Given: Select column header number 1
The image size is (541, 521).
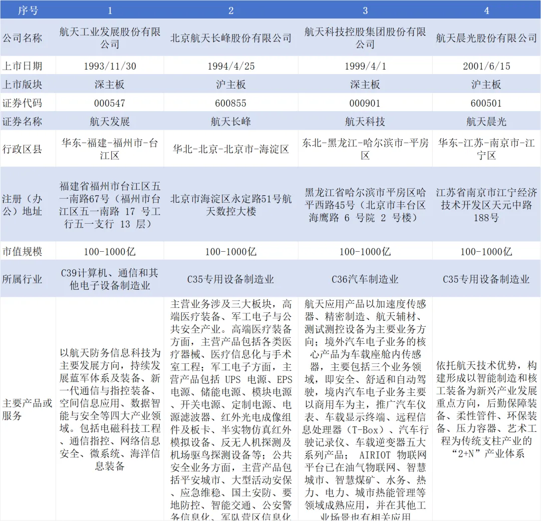Looking at the screenshot, I should (x=110, y=11).
